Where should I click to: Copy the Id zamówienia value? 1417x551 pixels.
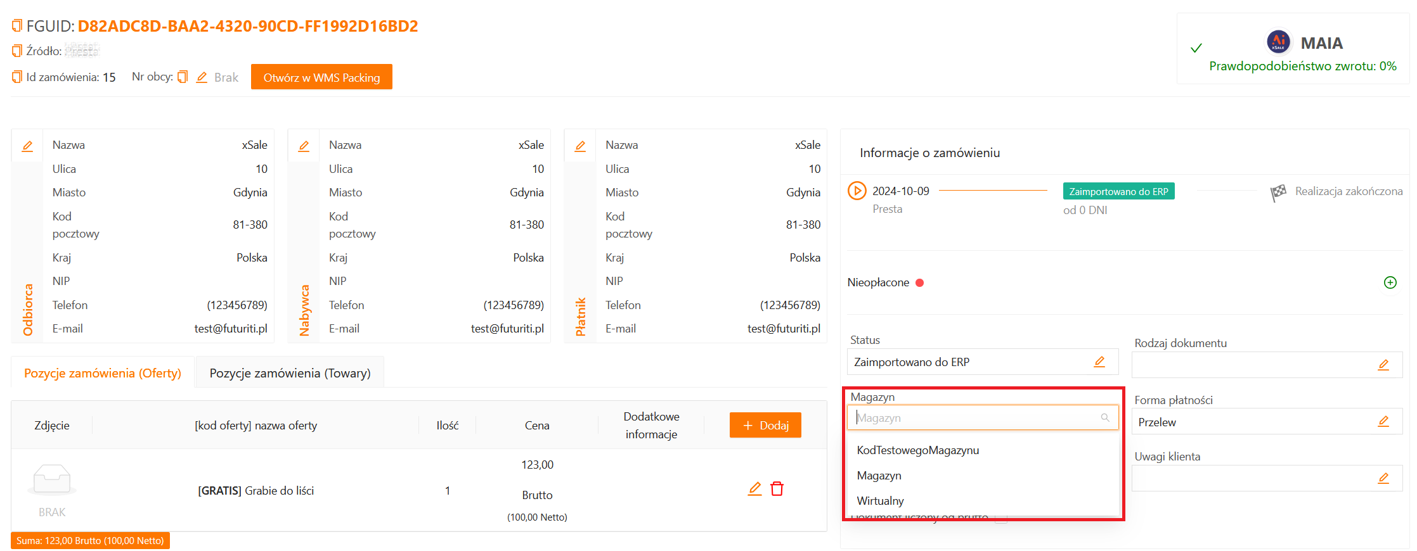17,77
